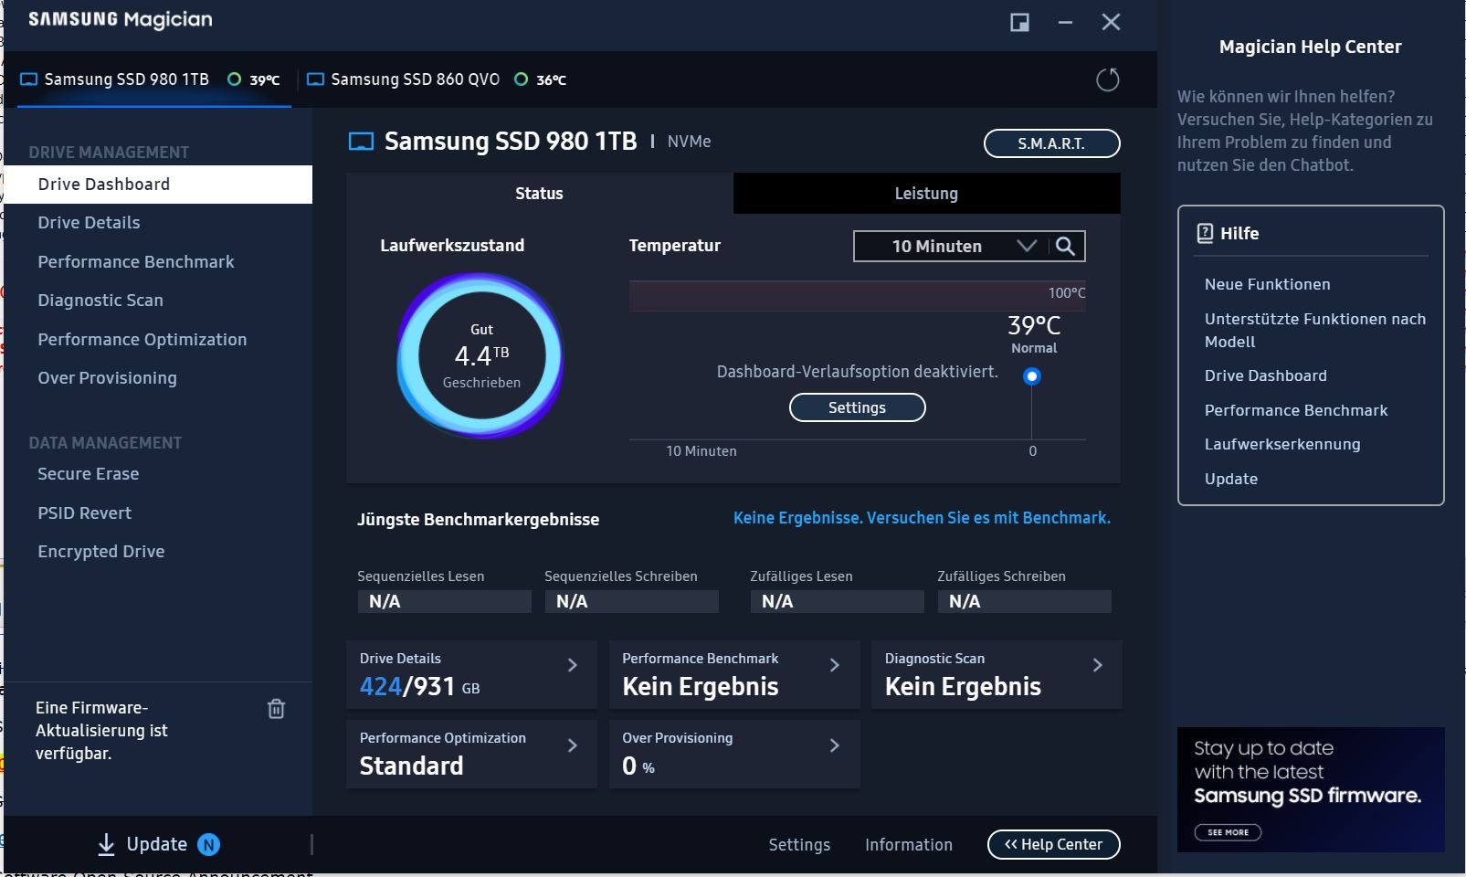Click the Over Provisioning 0 % value
This screenshot has height=877, width=1466.
[x=638, y=766]
